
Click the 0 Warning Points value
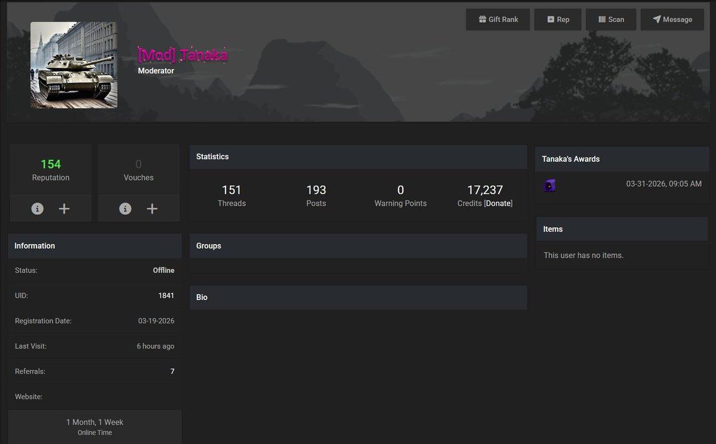[x=400, y=190]
